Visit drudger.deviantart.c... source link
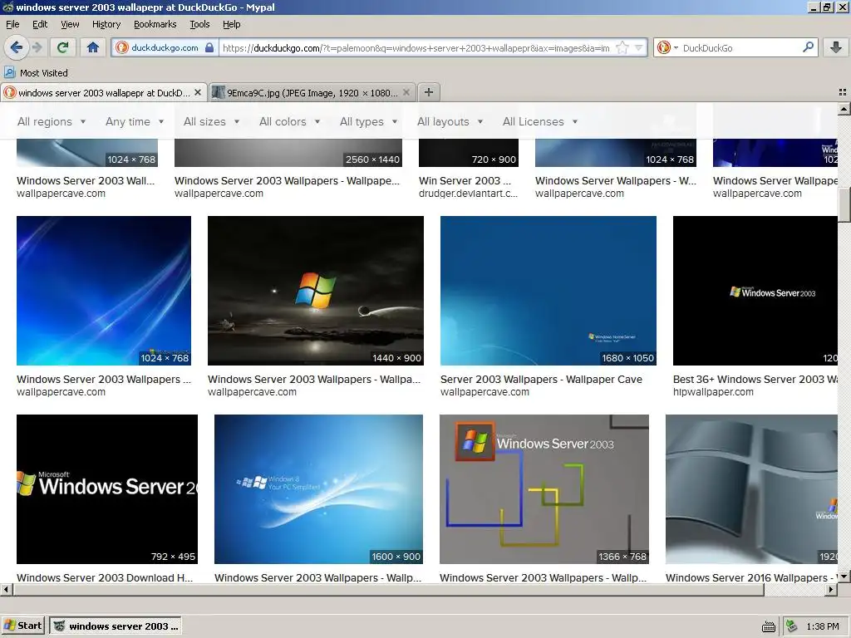The image size is (851, 638). point(468,193)
